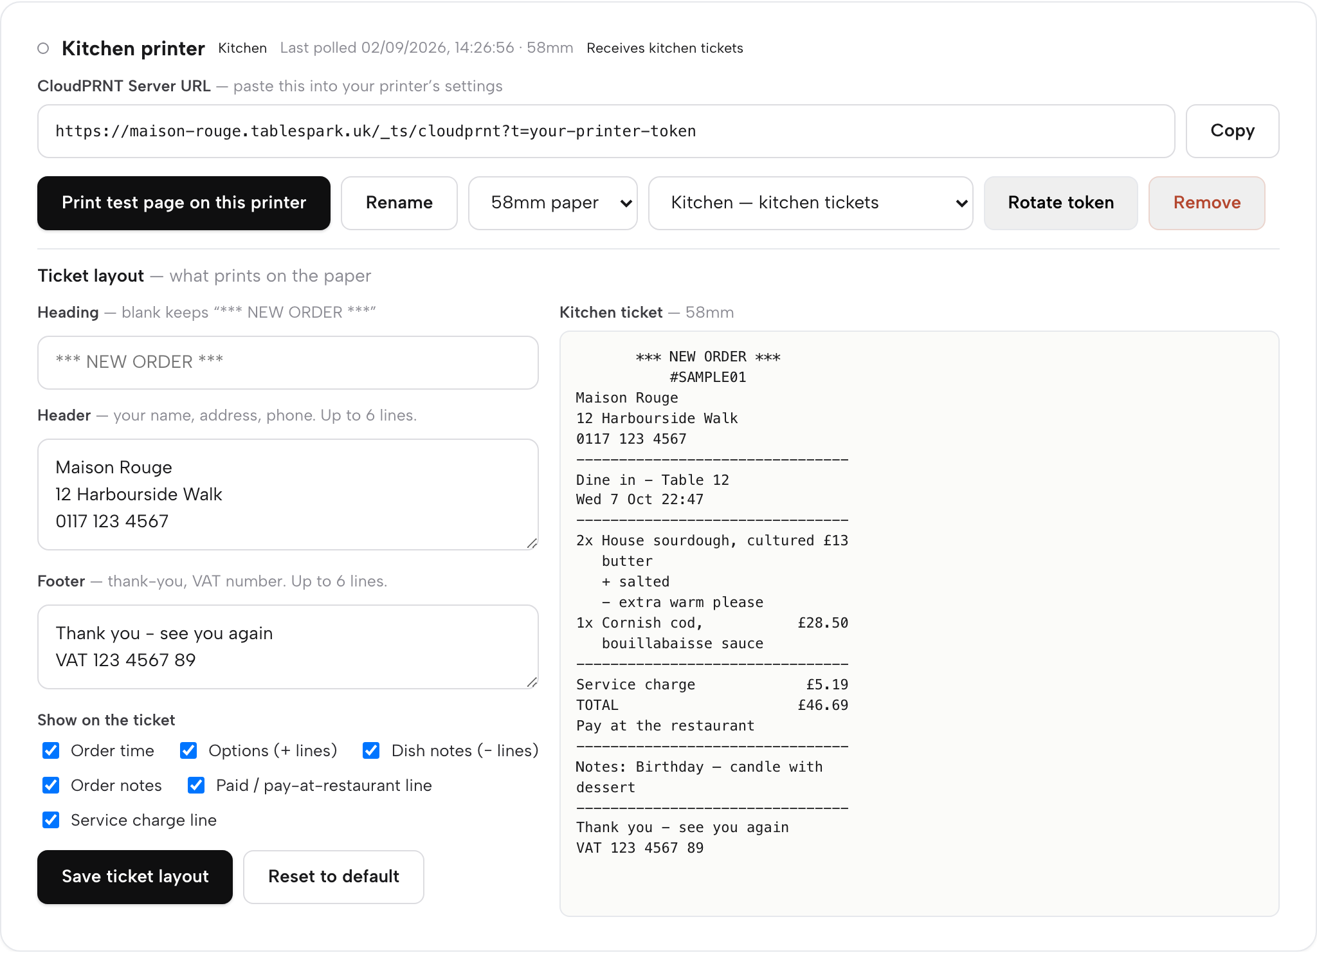Click the Rename button
This screenshot has height=953, width=1317.
pos(399,203)
